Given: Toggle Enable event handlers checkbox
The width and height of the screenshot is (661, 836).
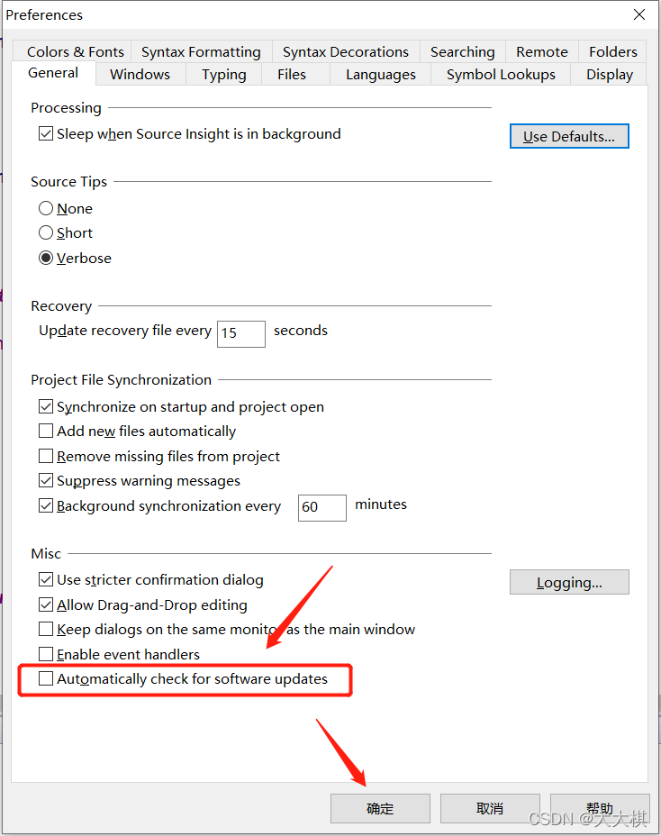Looking at the screenshot, I should [x=46, y=654].
